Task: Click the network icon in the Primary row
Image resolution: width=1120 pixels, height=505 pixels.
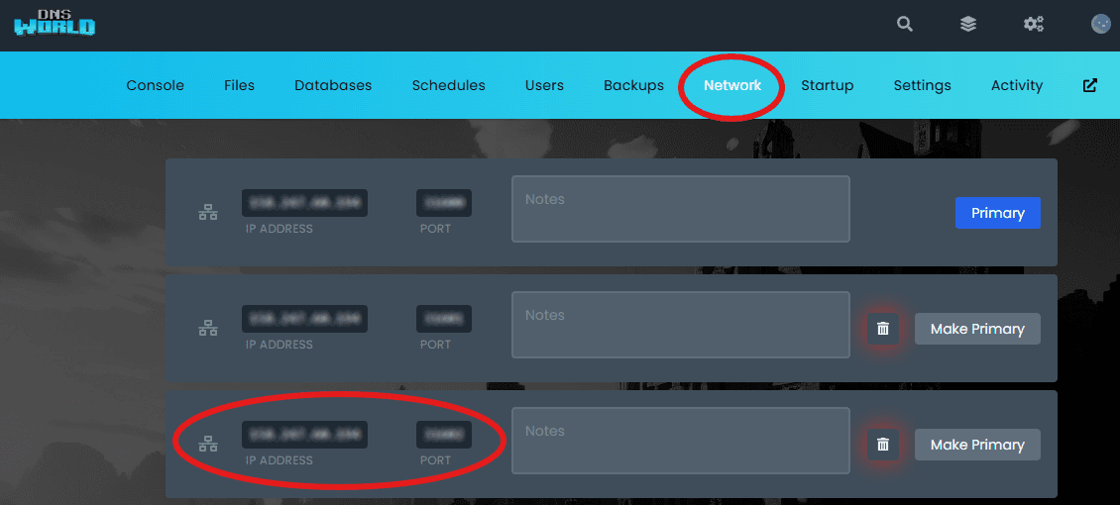Action: click(x=208, y=213)
